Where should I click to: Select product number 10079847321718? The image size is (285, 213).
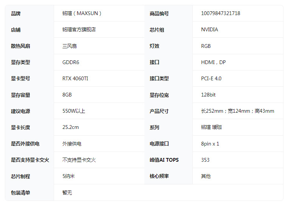[220, 14]
